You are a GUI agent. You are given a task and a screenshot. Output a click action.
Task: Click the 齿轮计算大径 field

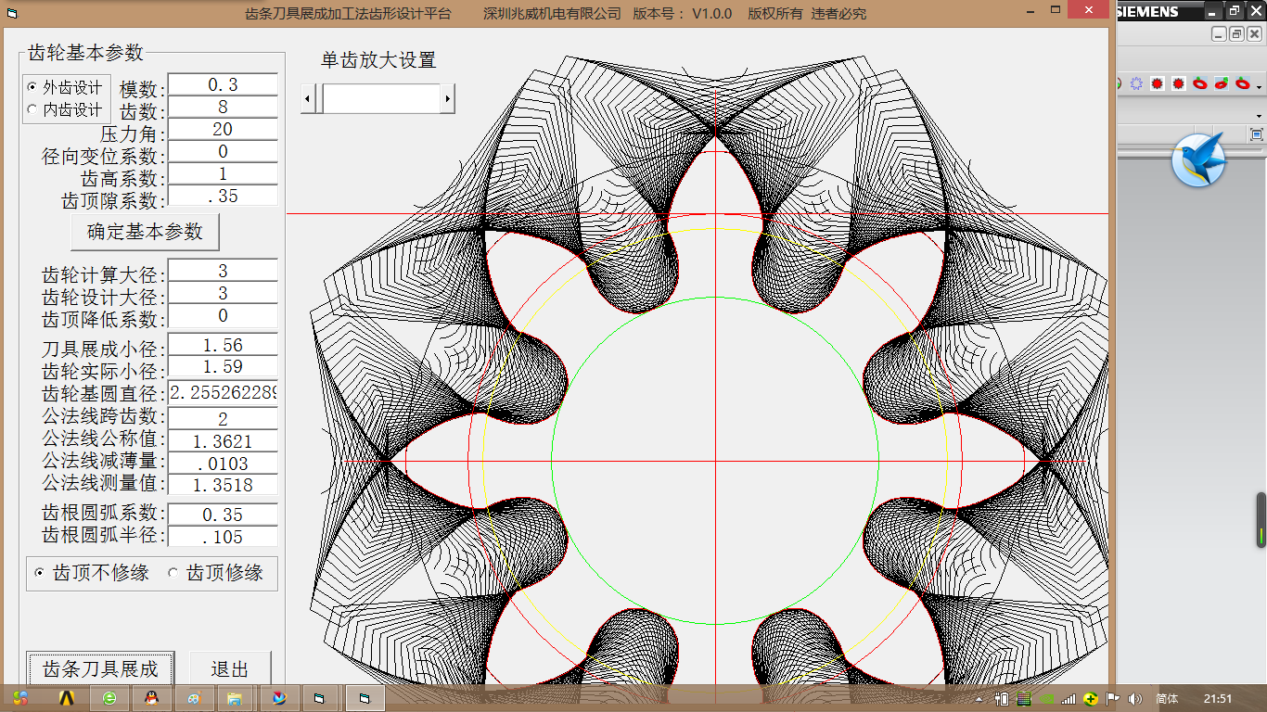point(223,271)
